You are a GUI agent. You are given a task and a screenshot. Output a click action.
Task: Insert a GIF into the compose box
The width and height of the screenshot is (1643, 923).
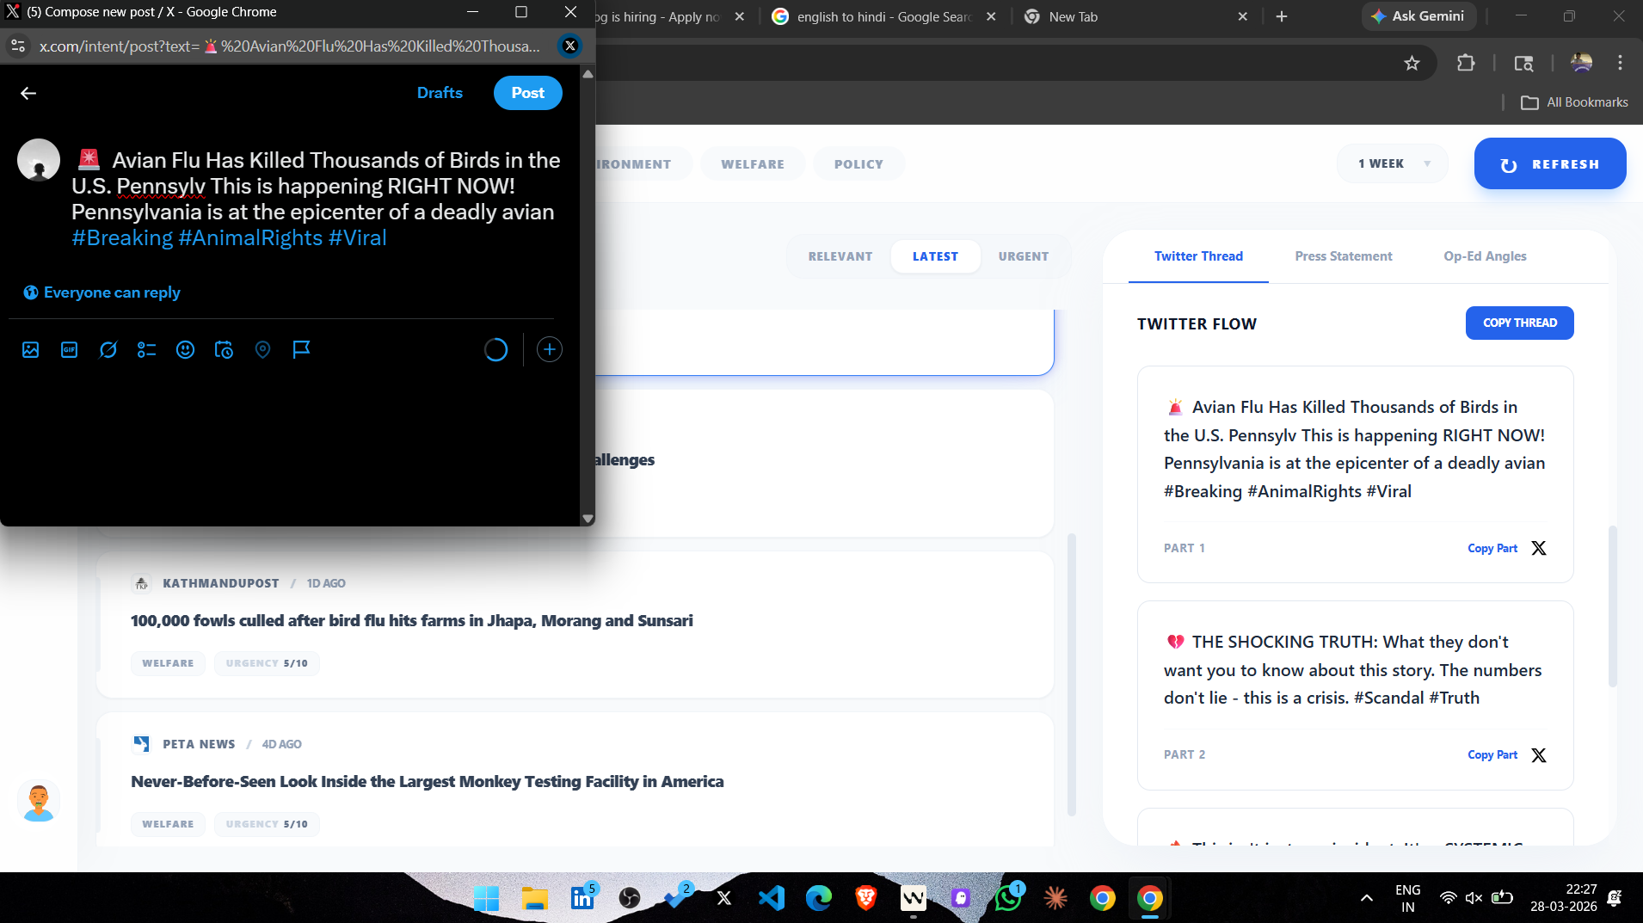coord(69,349)
